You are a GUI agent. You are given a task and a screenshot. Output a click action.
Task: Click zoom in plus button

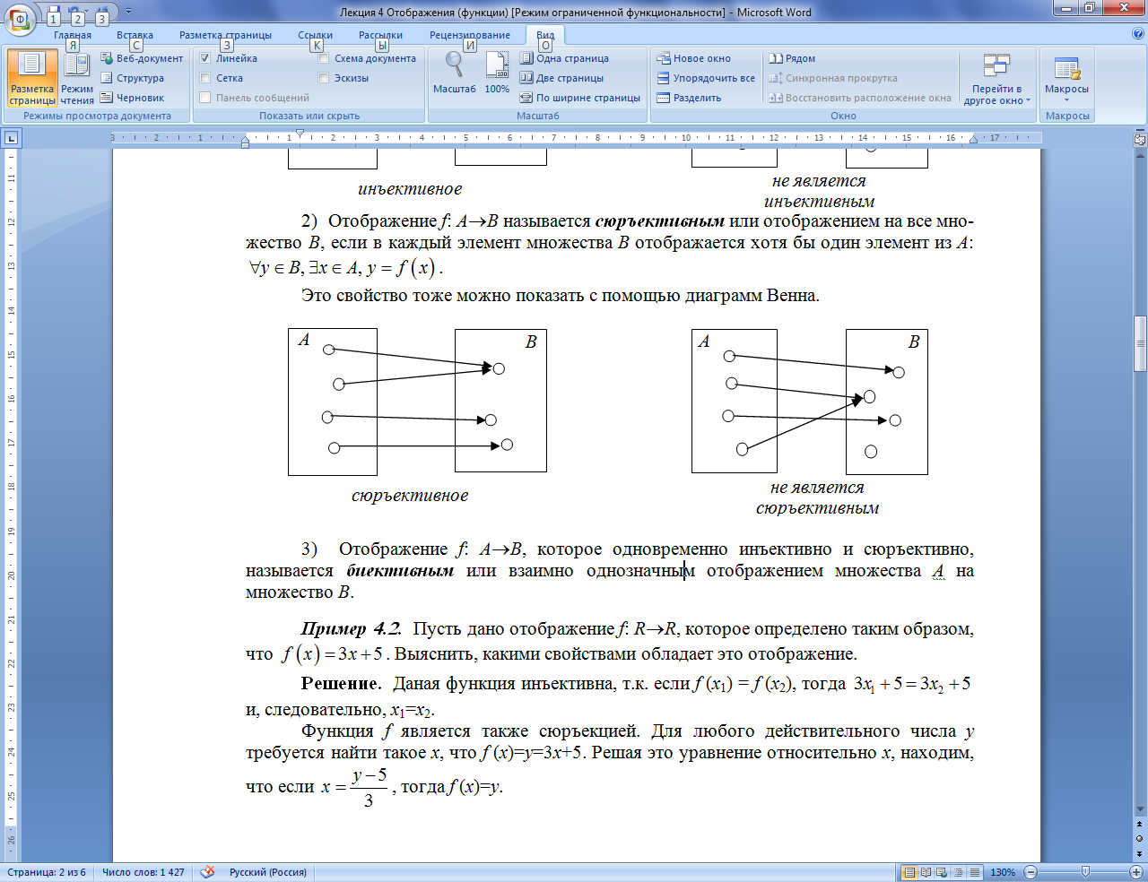[x=1136, y=872]
